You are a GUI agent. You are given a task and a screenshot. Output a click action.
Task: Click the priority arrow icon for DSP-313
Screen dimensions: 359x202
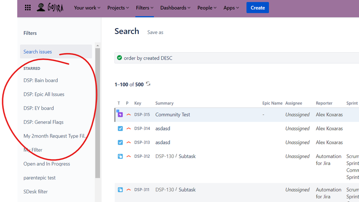[129, 142]
